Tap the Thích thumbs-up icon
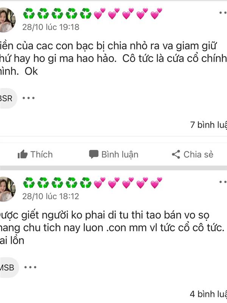The width and height of the screenshot is (227, 303). (x=22, y=154)
